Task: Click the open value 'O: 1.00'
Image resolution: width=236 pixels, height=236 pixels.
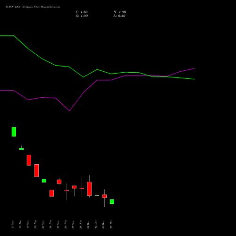Action: (x=82, y=16)
